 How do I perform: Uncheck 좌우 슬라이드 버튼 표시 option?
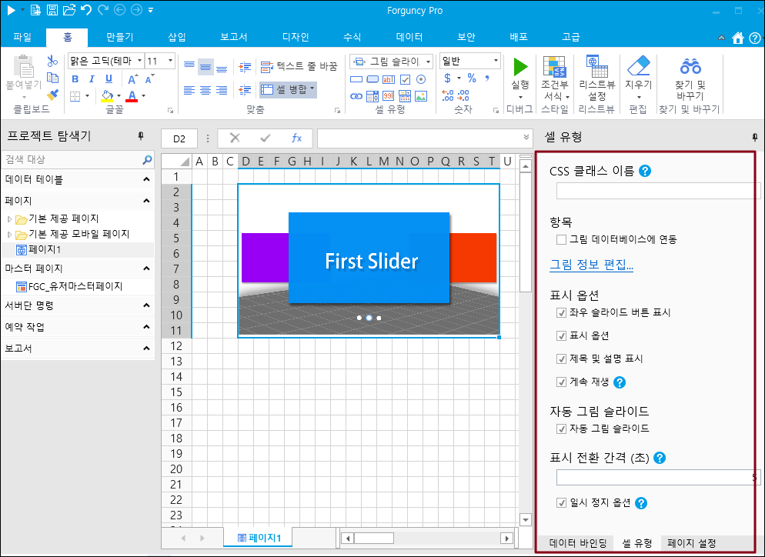point(562,312)
